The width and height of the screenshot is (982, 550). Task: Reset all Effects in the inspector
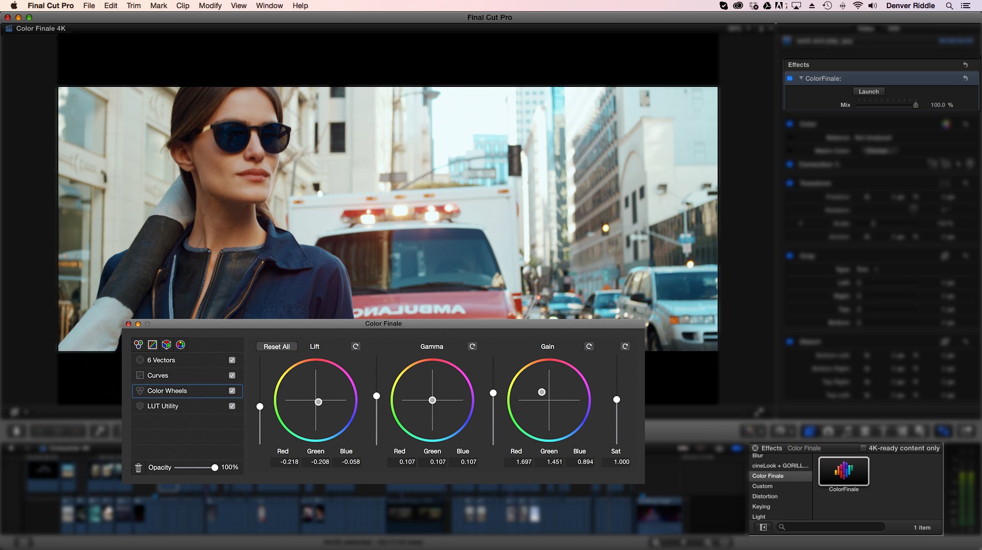965,65
